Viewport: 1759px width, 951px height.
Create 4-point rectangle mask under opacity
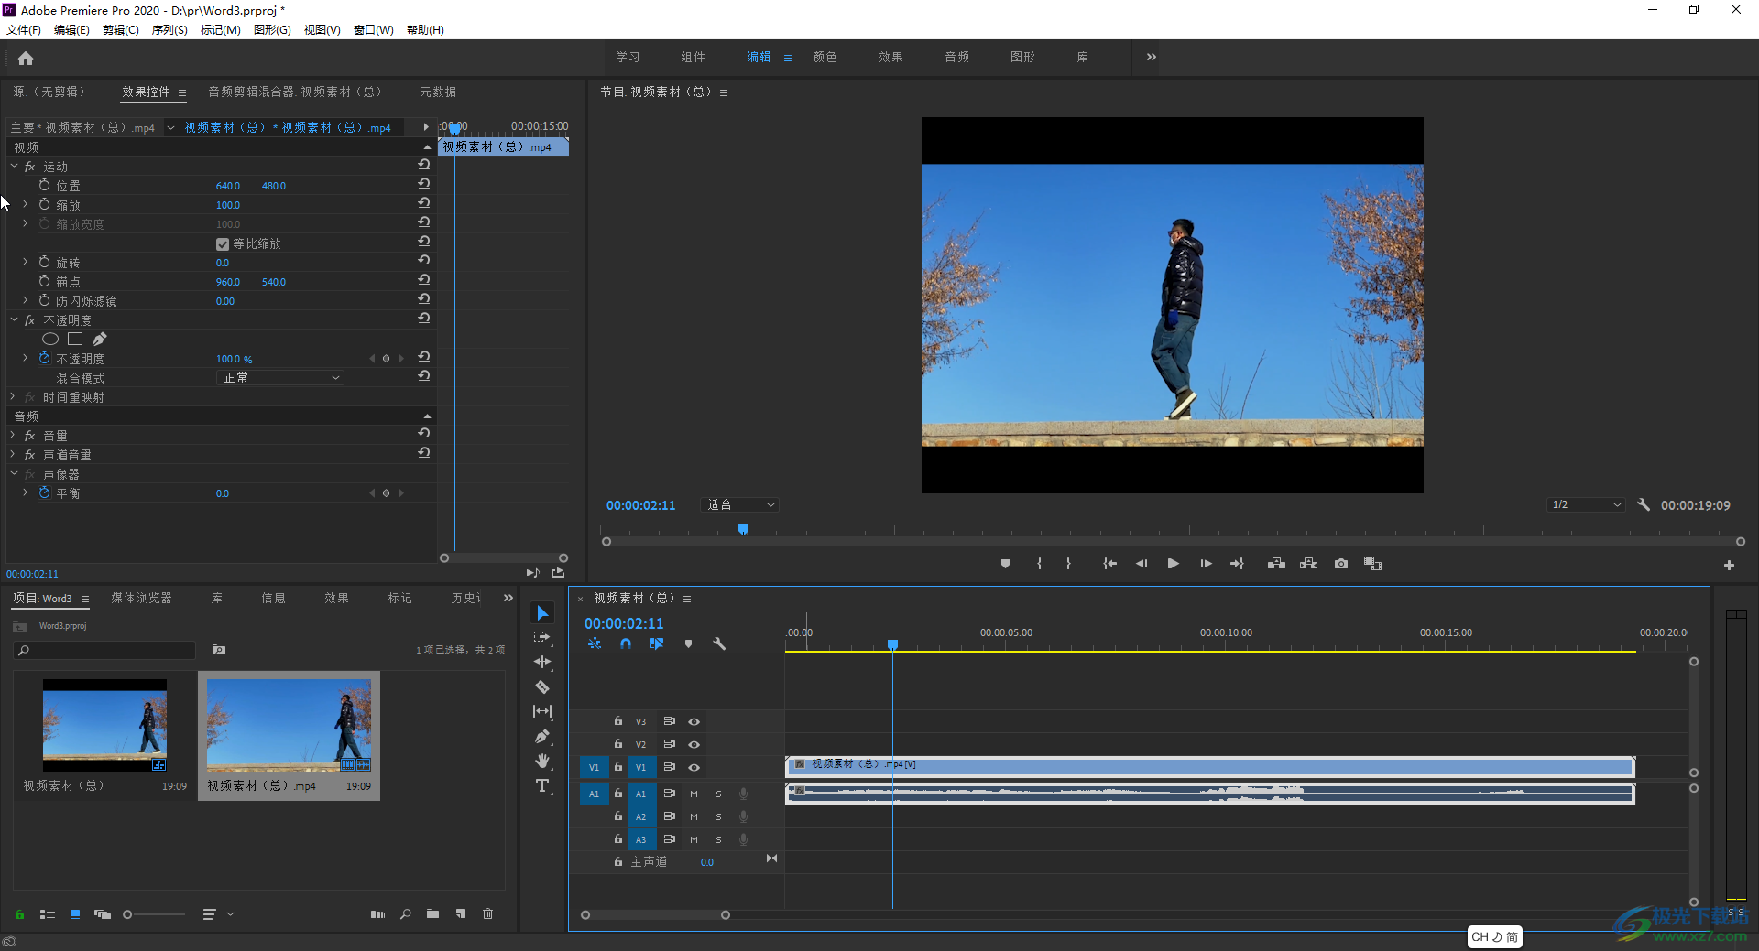tap(75, 340)
